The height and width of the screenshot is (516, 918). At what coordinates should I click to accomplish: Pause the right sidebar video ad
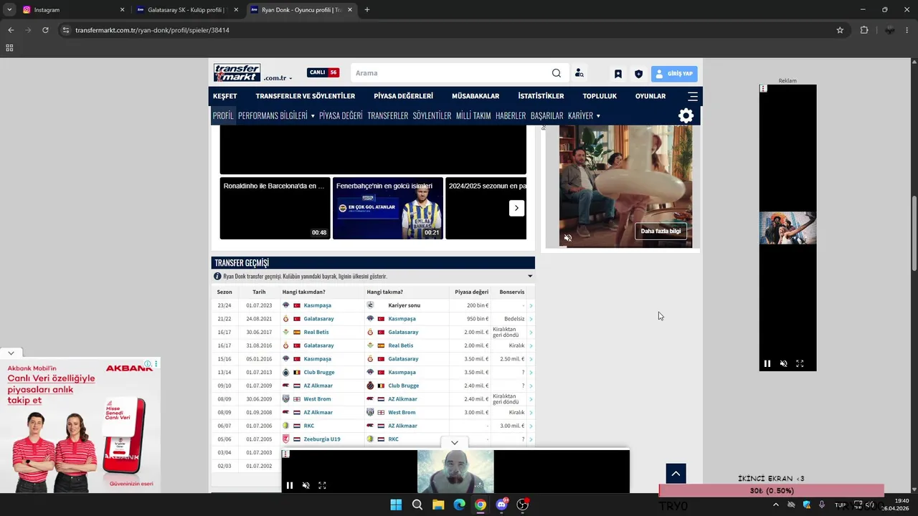tap(767, 363)
